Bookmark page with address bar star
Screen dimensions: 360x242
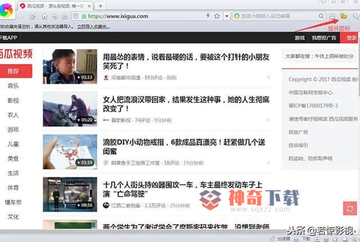(x=217, y=16)
